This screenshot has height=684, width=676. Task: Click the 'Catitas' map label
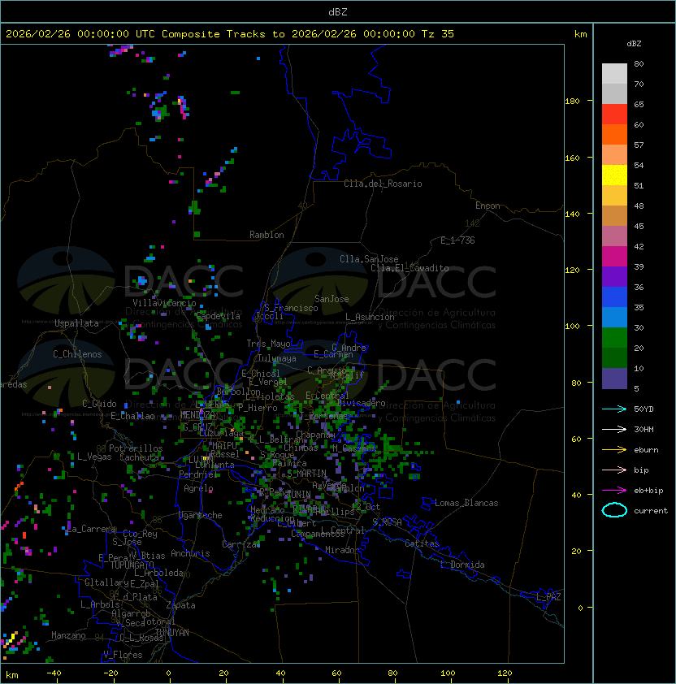422,543
